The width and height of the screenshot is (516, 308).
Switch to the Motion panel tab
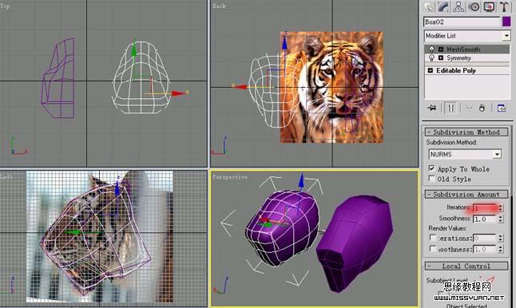(x=474, y=6)
